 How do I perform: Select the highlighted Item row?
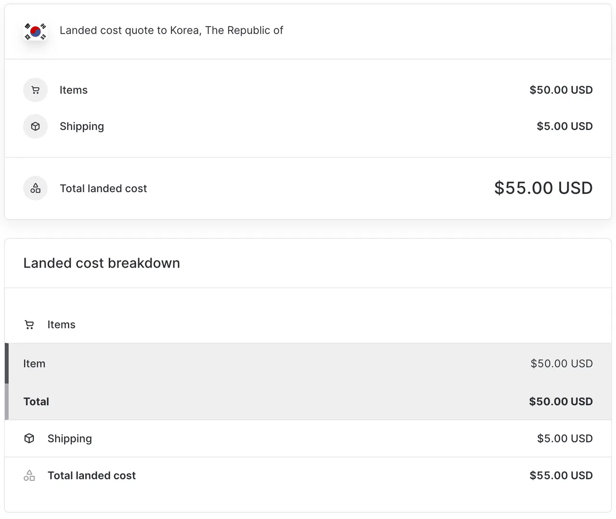tap(308, 363)
